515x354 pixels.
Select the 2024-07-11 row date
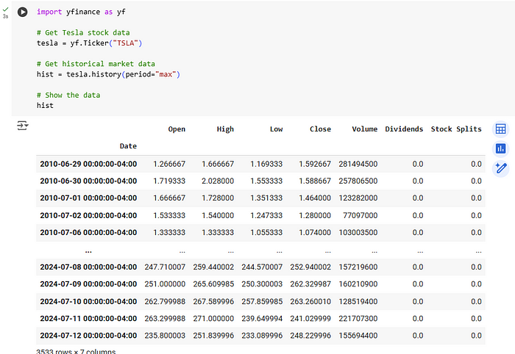pos(88,319)
